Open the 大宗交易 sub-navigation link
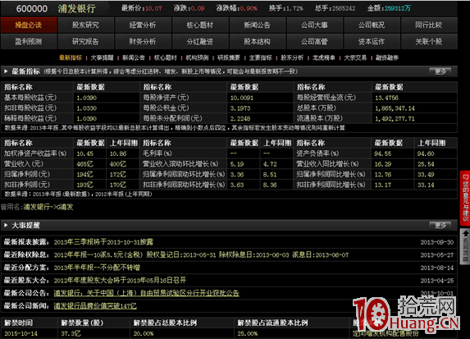This screenshot has width=470, height=339. click(355, 57)
